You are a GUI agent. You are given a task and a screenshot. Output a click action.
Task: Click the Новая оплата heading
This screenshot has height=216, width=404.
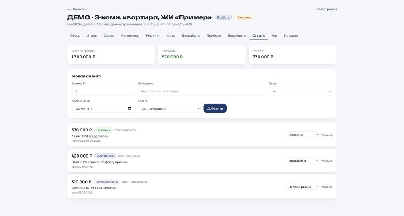(x=86, y=76)
